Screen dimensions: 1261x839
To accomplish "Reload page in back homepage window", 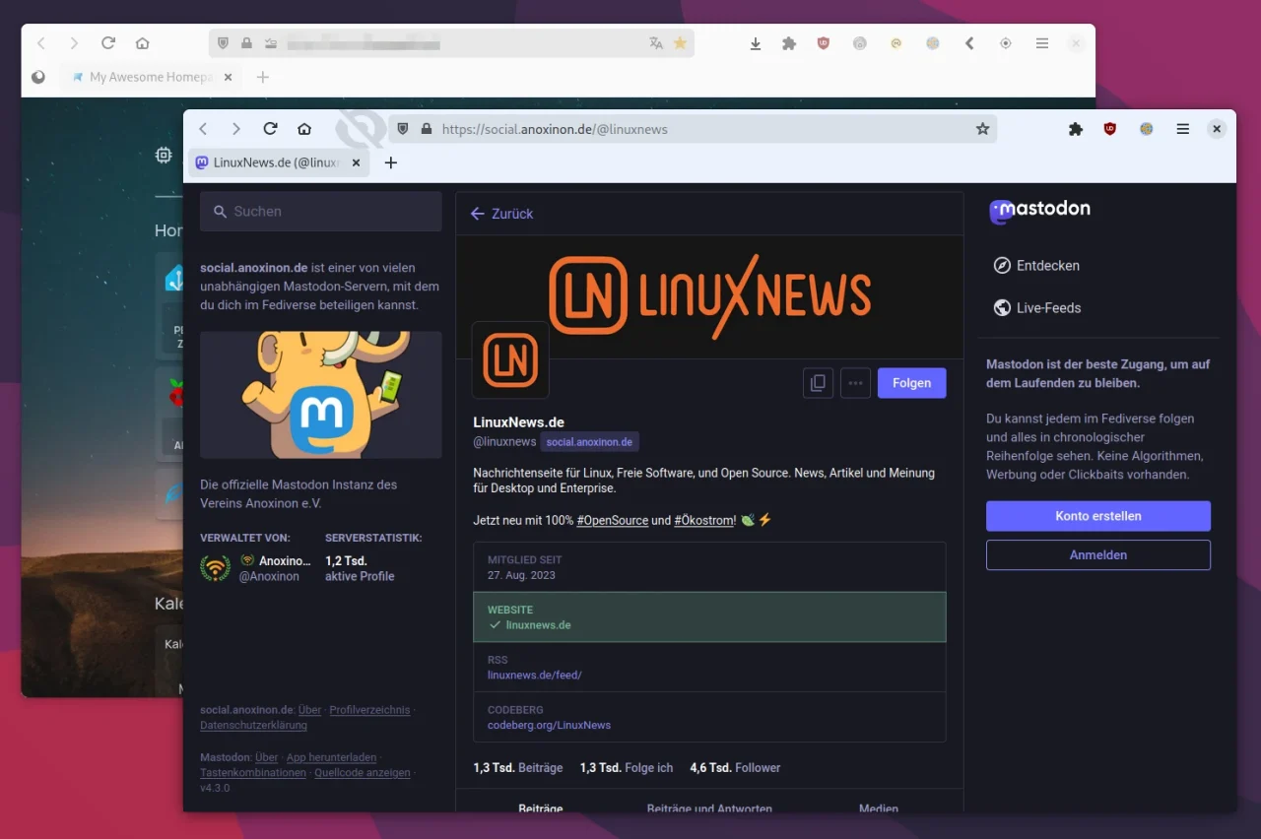I will tap(108, 43).
